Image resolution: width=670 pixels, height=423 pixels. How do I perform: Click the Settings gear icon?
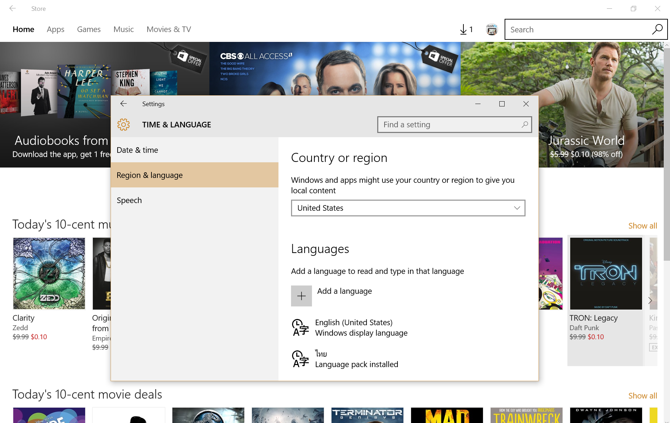pyautogui.click(x=124, y=125)
